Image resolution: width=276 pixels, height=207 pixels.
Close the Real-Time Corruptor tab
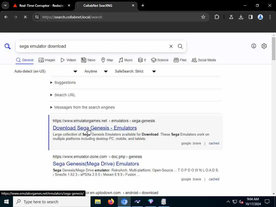[69, 6]
